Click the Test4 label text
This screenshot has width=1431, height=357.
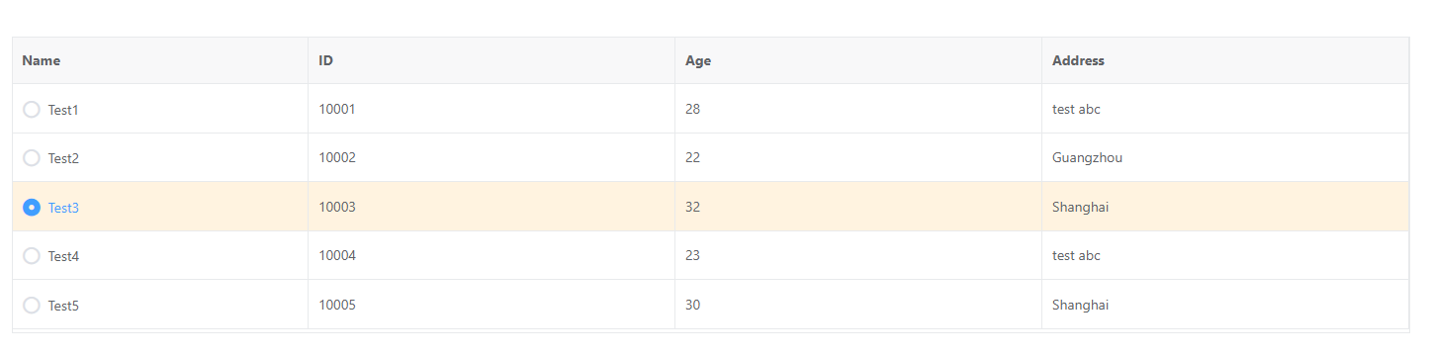[63, 256]
